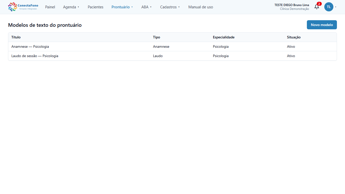Open the Pacientes page
Image resolution: width=345 pixels, height=194 pixels.
[95, 7]
